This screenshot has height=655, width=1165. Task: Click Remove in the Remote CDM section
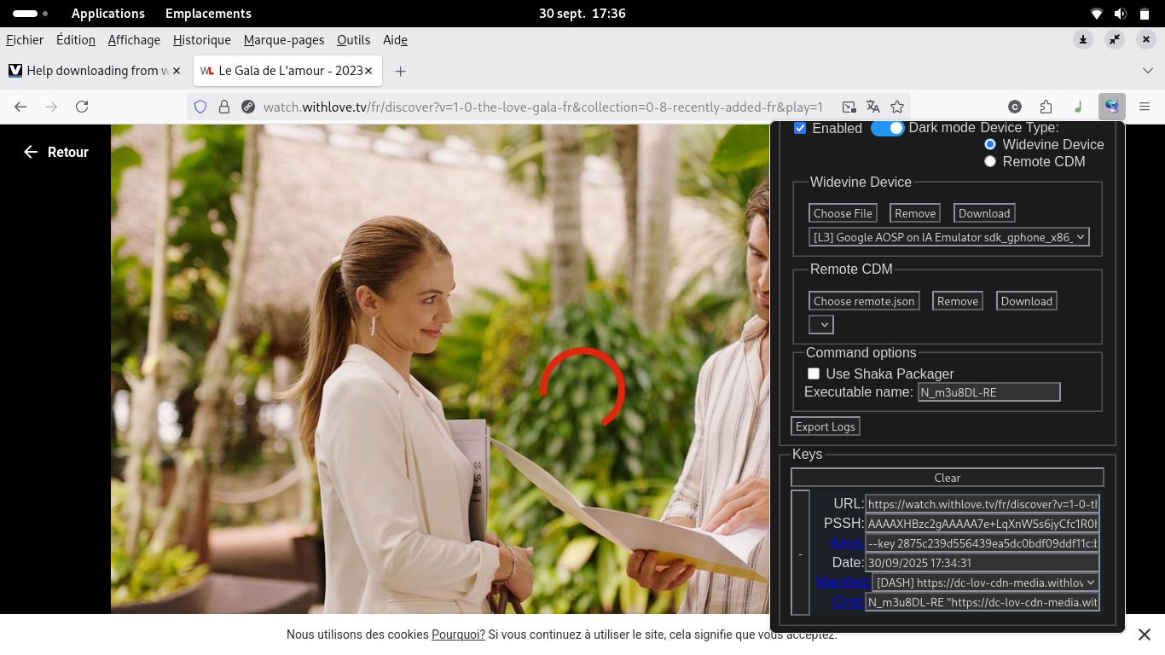point(958,301)
